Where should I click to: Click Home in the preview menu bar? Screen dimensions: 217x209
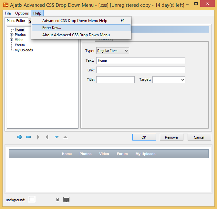[67, 154]
